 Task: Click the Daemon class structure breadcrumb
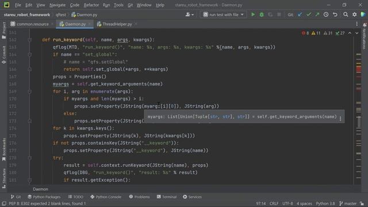[40, 189]
